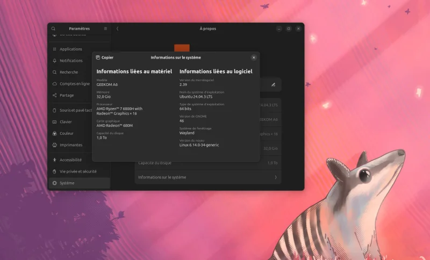Close the Paramètres window
430x260 pixels.
tap(298, 28)
